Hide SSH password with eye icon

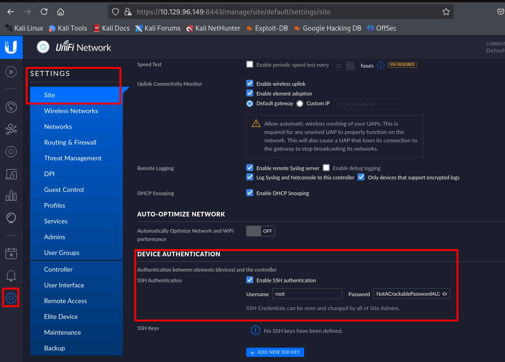click(445, 294)
